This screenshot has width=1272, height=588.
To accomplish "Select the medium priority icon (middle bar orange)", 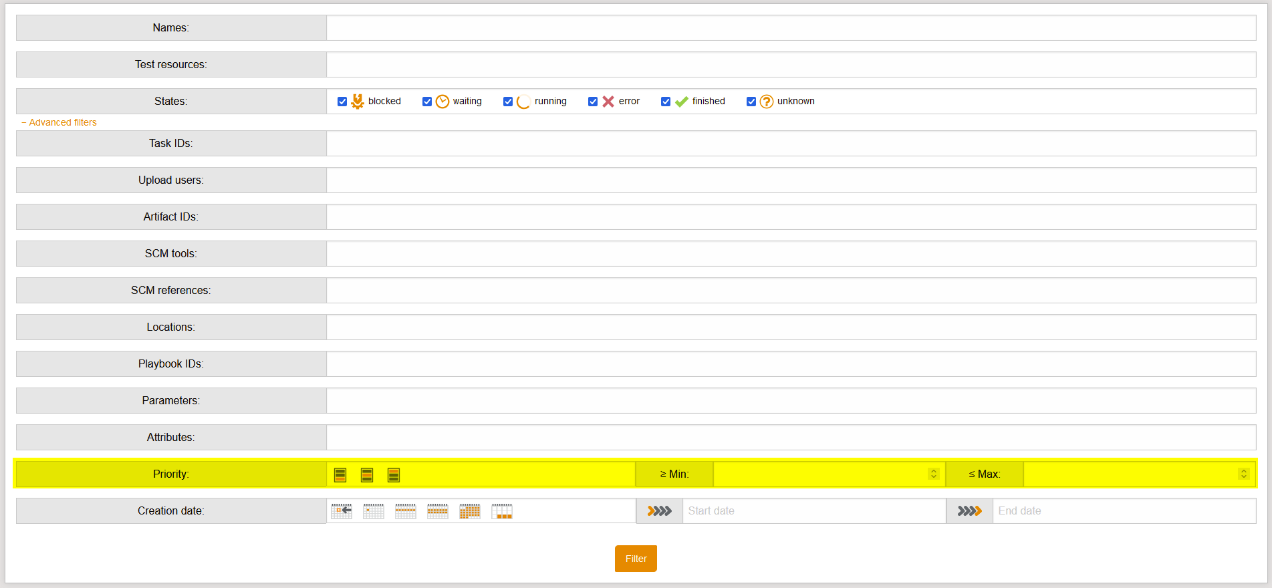I will tap(367, 475).
